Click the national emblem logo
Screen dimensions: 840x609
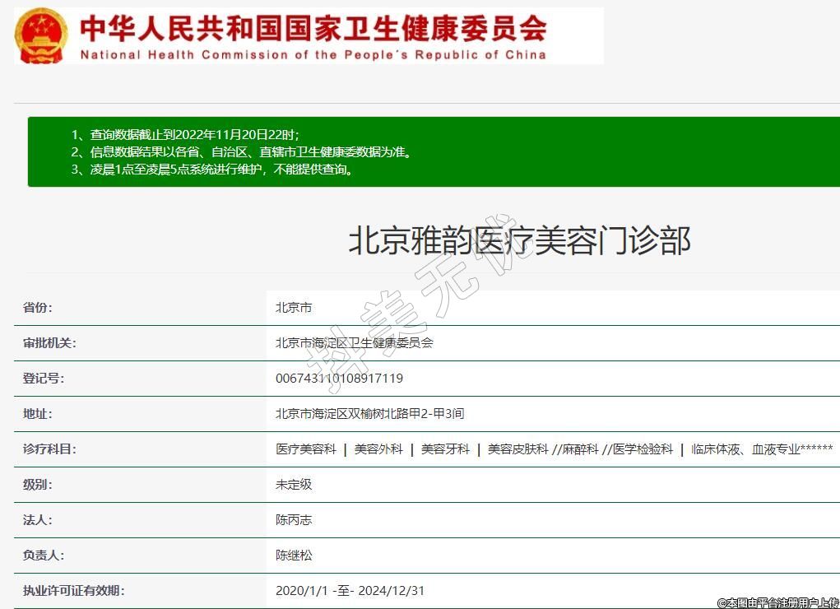[x=43, y=36]
